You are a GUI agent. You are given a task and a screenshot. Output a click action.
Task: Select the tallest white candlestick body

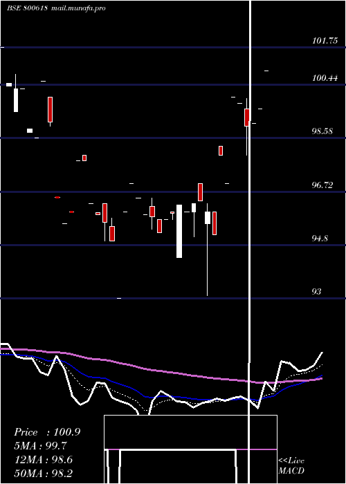coord(179,231)
